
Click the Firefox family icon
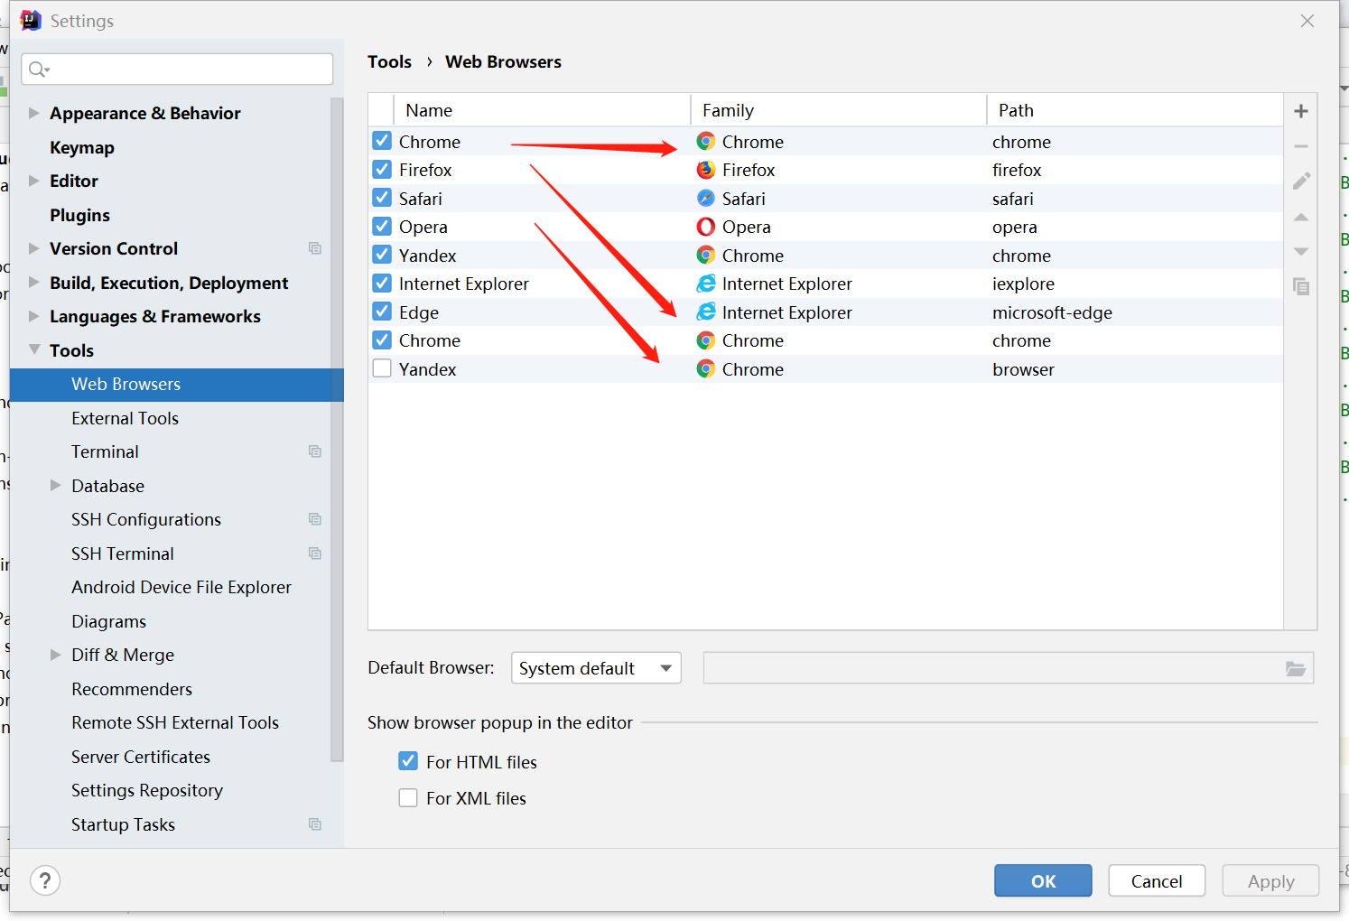tap(706, 170)
